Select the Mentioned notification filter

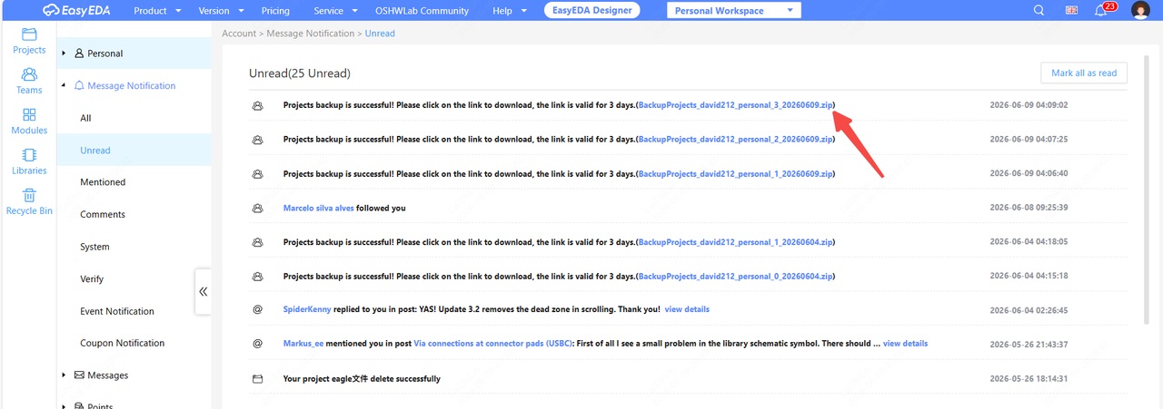pos(103,182)
